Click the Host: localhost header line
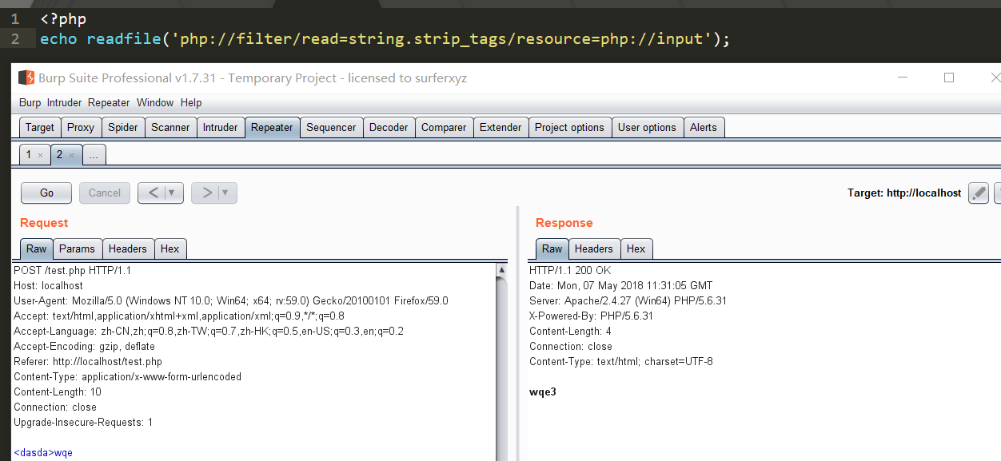This screenshot has height=461, width=1001. [x=48, y=285]
